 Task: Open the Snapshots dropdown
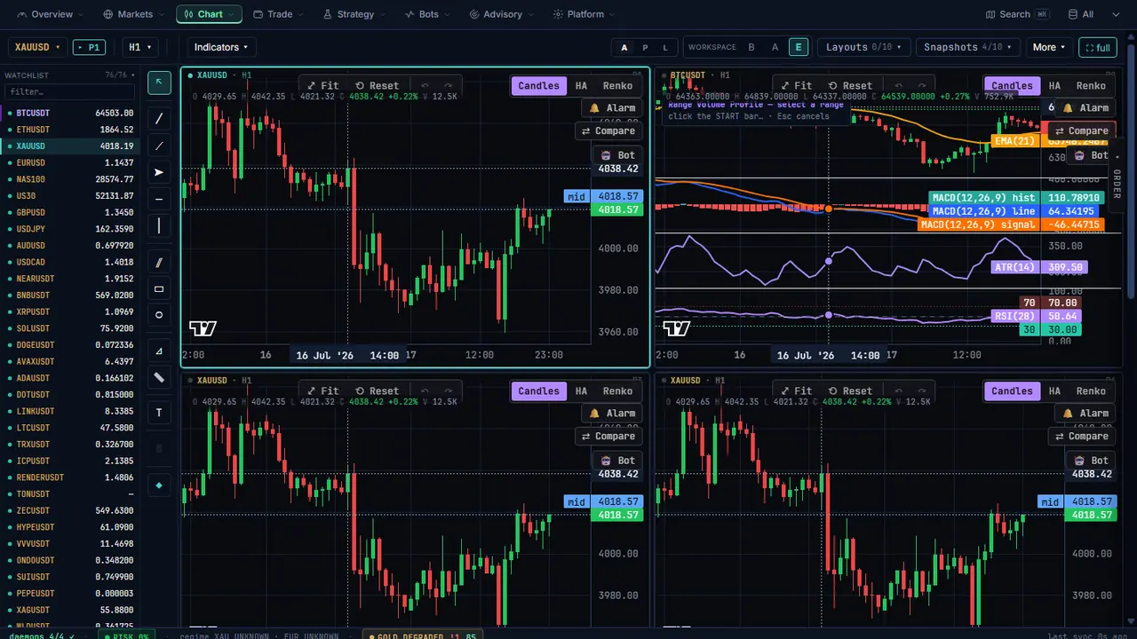(968, 47)
